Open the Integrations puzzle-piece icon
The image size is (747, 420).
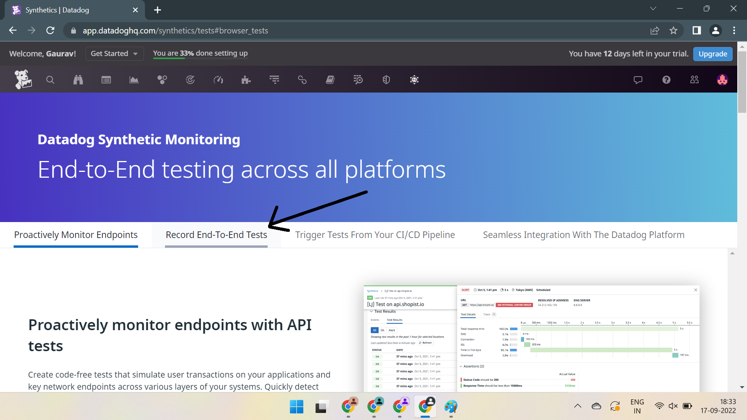(246, 80)
